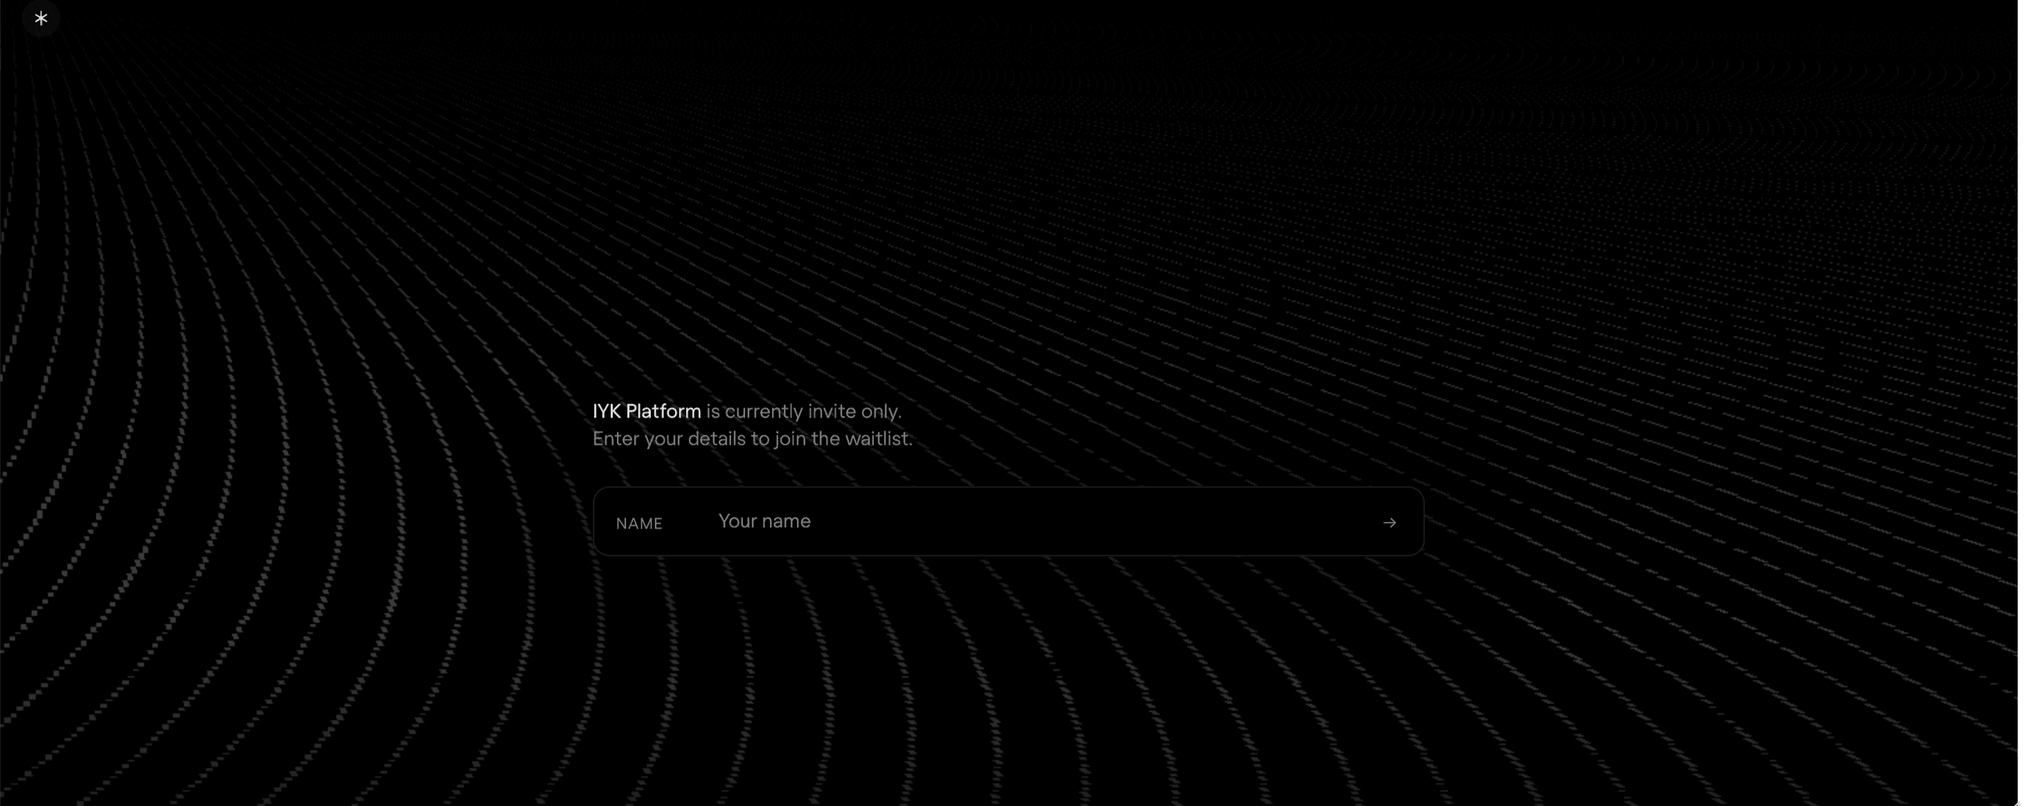Screen dimensions: 2035x806
Task: Click the 'IYK Platform' text
Action: point(646,411)
